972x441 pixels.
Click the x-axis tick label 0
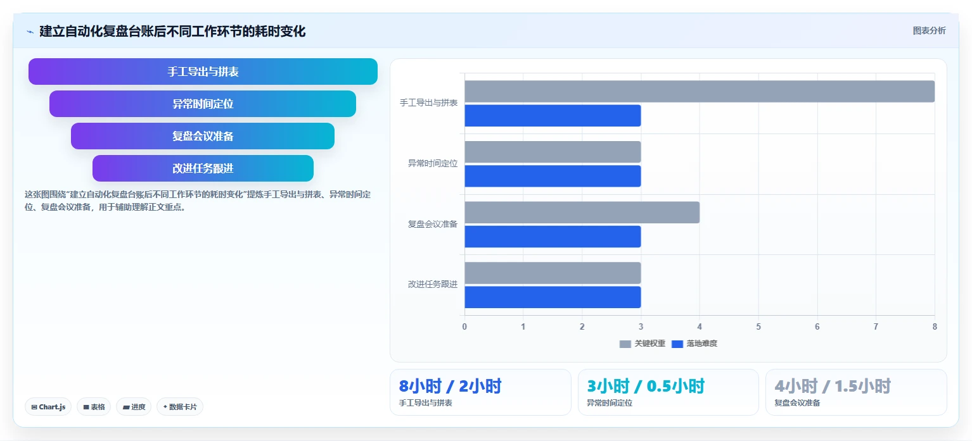coord(464,326)
